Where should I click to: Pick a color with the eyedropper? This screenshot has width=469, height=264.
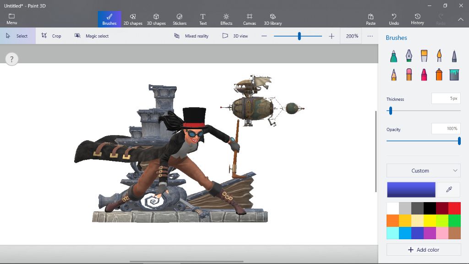449,189
